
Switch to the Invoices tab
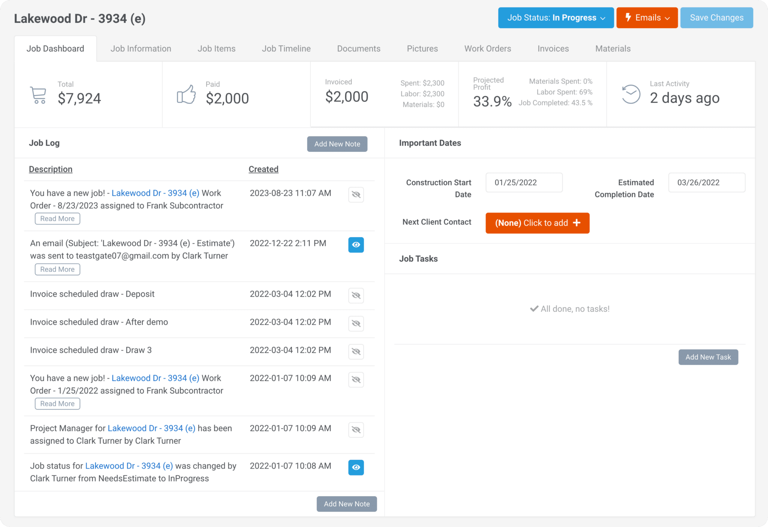[553, 49]
